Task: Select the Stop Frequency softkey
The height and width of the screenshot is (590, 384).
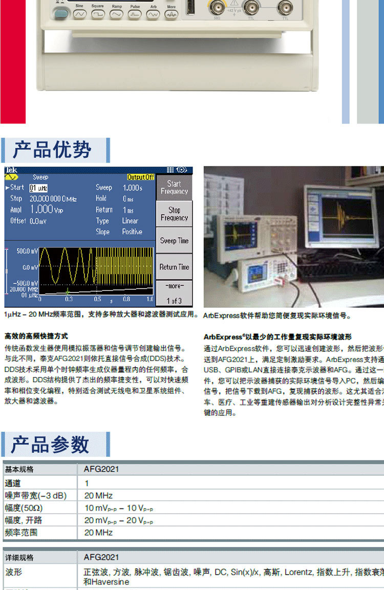Action: 174,214
